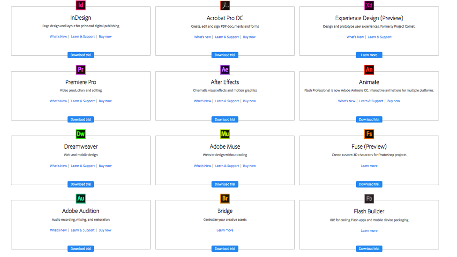Click the InDesign Id app icon

81,5
